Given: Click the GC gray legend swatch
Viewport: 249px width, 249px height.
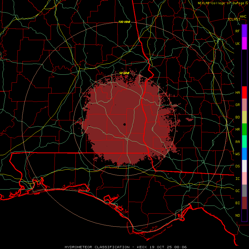Looking at the screenshot, I should [244, 191].
